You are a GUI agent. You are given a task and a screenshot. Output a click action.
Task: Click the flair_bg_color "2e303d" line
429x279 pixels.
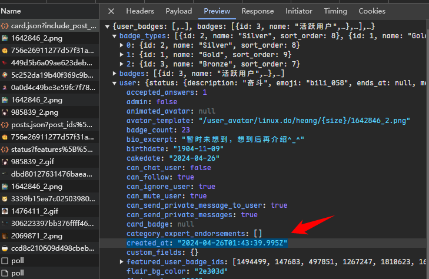[177, 271]
